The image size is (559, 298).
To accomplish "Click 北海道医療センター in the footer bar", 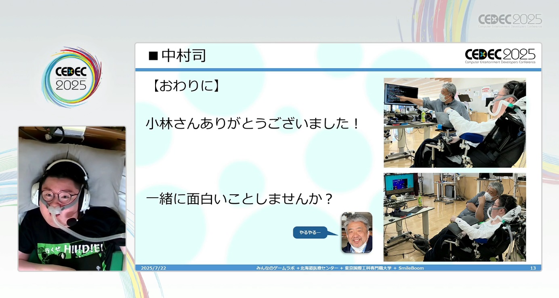I will pos(319,268).
